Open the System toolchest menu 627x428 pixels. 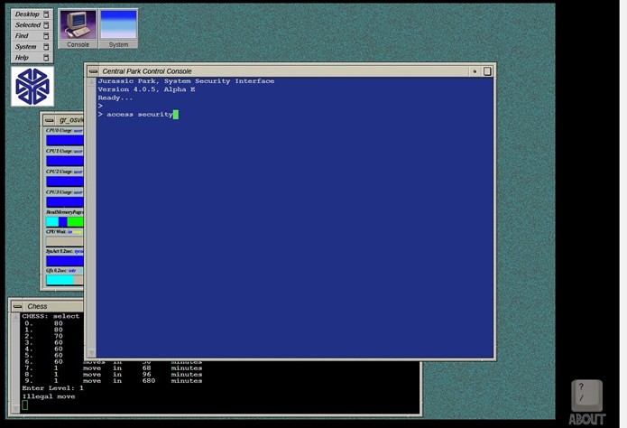click(32, 47)
